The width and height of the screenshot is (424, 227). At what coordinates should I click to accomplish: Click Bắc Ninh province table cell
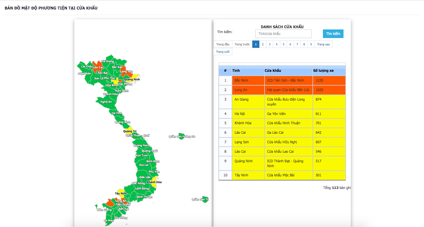tap(248, 80)
